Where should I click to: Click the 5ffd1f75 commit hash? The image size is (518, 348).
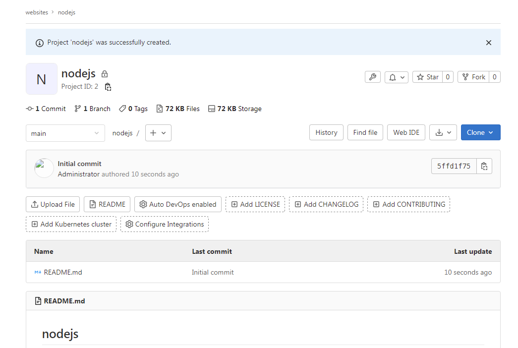[x=454, y=166]
